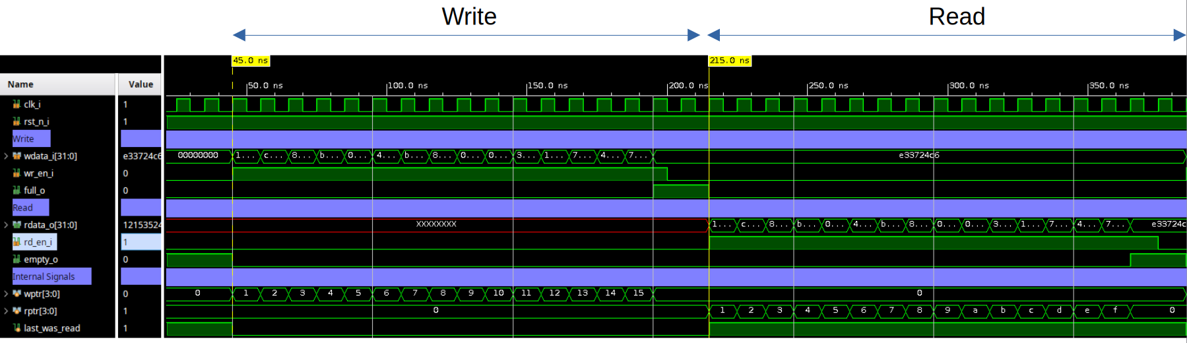Click the wdata_i bus icon
The height and width of the screenshot is (343, 1187).
16,156
